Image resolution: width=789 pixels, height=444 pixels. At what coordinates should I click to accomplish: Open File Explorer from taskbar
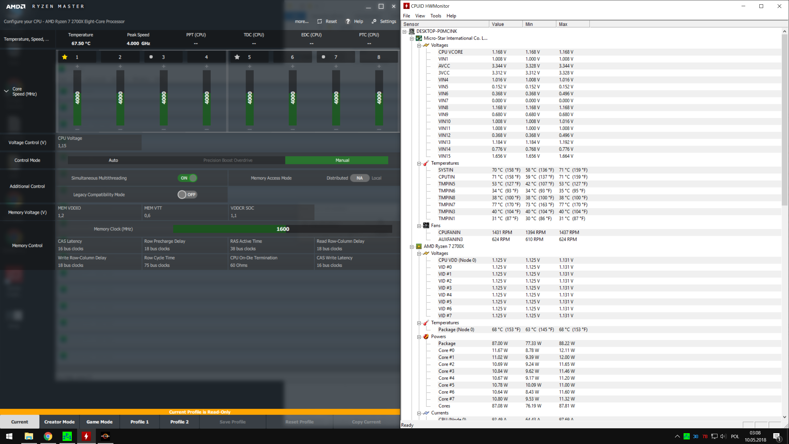click(x=29, y=436)
